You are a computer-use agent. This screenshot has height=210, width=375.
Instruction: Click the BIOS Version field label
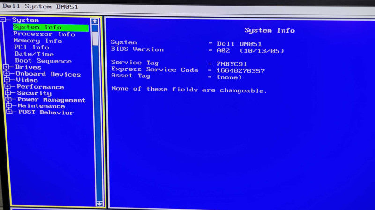pos(137,49)
